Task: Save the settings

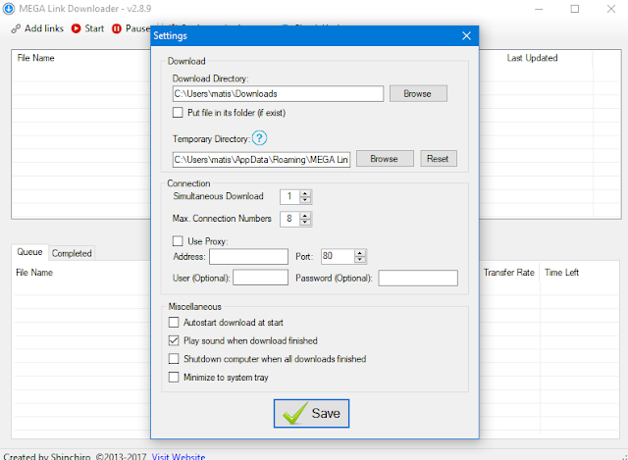Action: pos(311,413)
